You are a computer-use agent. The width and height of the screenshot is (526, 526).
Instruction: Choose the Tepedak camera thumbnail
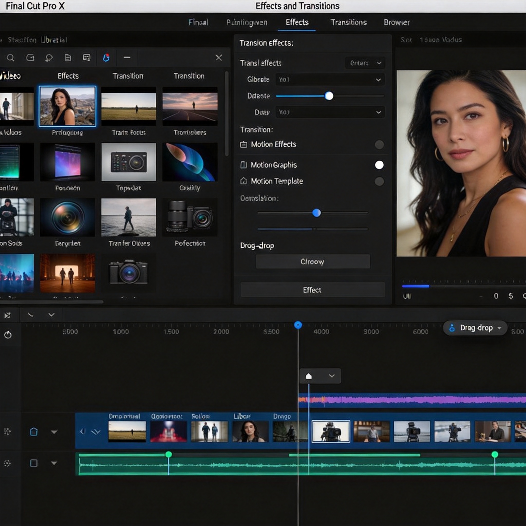[x=129, y=162]
